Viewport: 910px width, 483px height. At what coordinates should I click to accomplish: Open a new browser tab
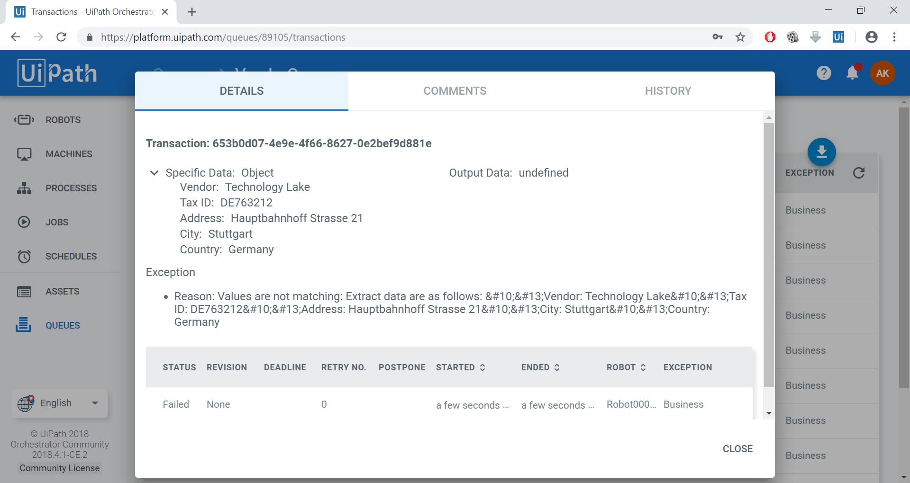[x=192, y=12]
